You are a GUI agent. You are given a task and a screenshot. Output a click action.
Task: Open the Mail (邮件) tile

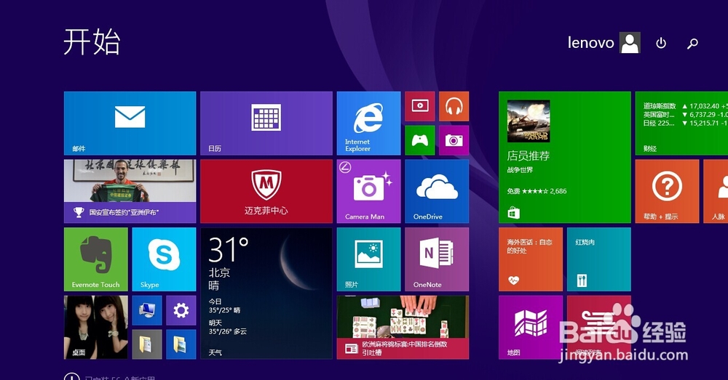click(130, 124)
